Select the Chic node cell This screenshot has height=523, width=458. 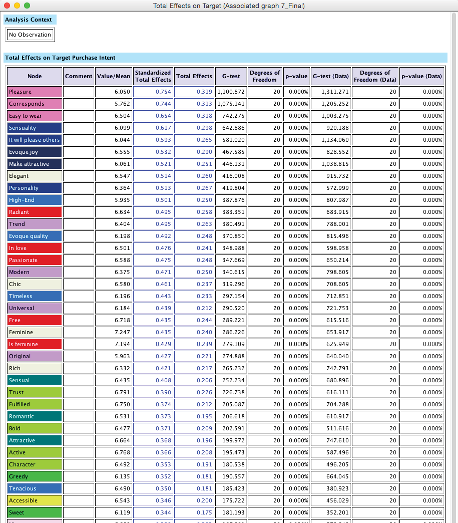(x=35, y=284)
